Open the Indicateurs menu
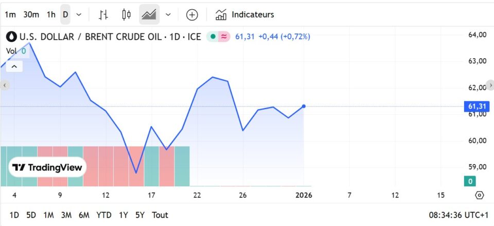494x226 pixels. point(245,14)
